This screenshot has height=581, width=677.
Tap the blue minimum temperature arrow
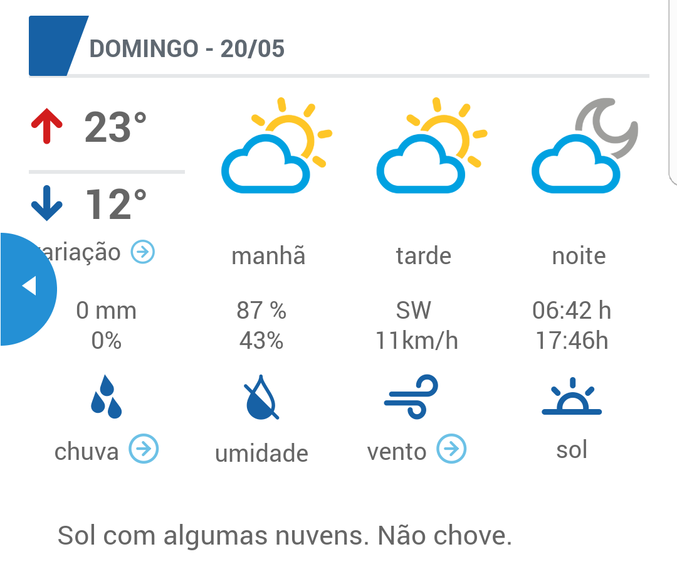point(46,203)
